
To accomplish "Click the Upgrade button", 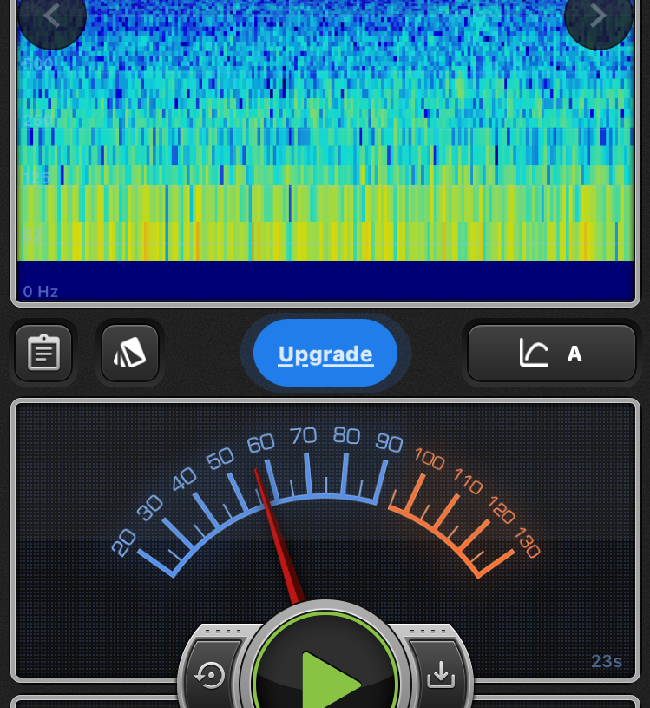I will tap(325, 354).
